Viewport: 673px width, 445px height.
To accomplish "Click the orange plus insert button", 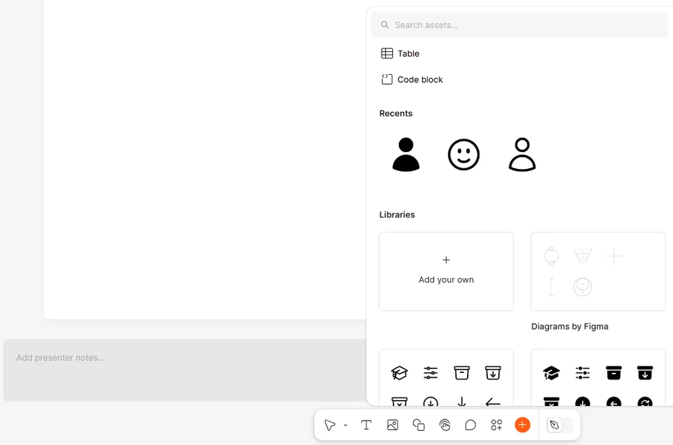I will (522, 425).
